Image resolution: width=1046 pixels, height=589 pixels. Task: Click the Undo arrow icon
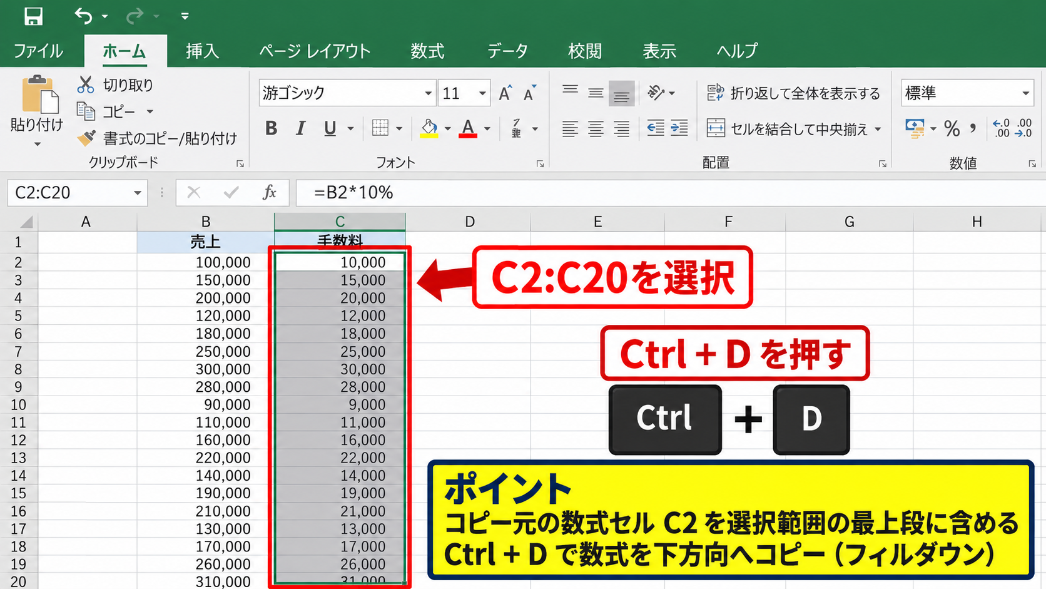pos(83,16)
